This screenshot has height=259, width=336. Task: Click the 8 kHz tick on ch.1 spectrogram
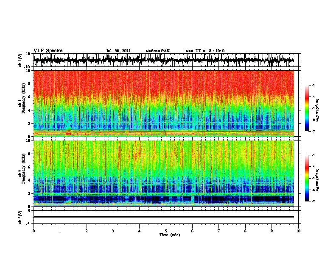(29, 84)
